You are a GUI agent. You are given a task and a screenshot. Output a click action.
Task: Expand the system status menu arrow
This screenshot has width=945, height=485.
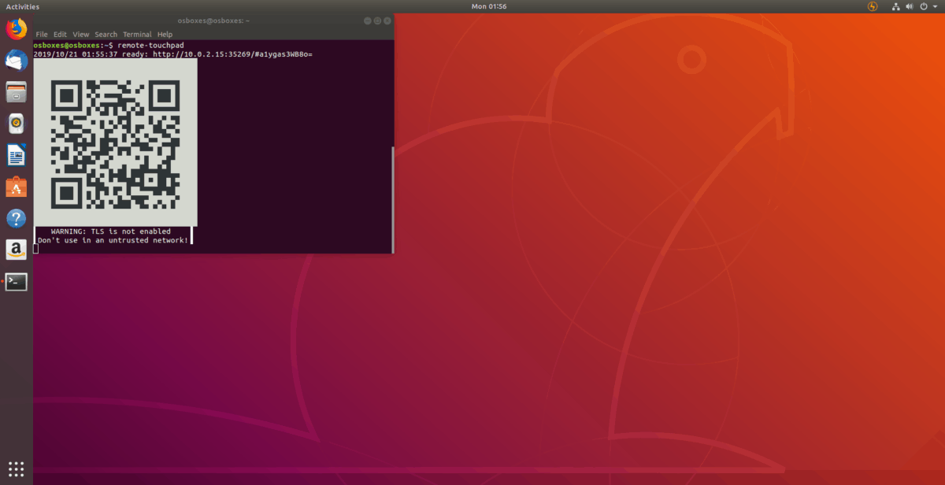click(x=934, y=6)
